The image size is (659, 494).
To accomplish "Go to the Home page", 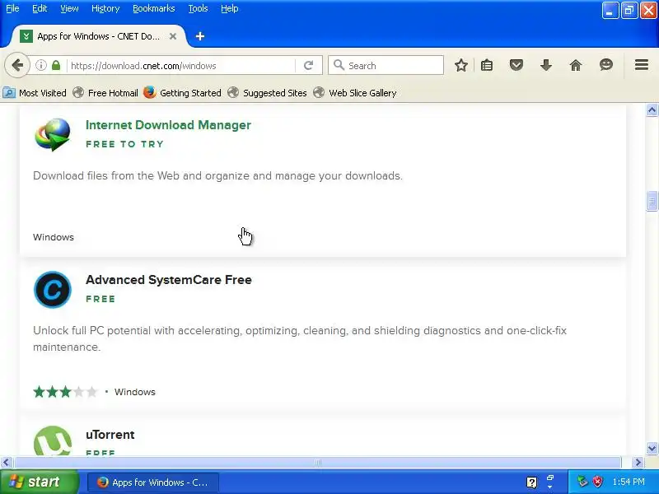I will coord(575,65).
